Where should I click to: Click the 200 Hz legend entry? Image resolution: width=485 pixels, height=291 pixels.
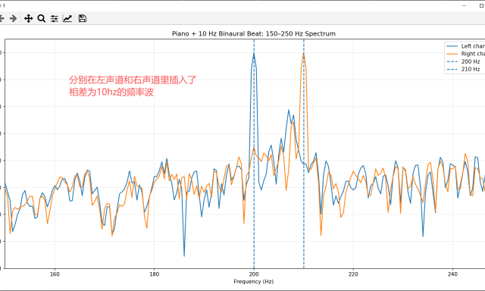pos(463,61)
